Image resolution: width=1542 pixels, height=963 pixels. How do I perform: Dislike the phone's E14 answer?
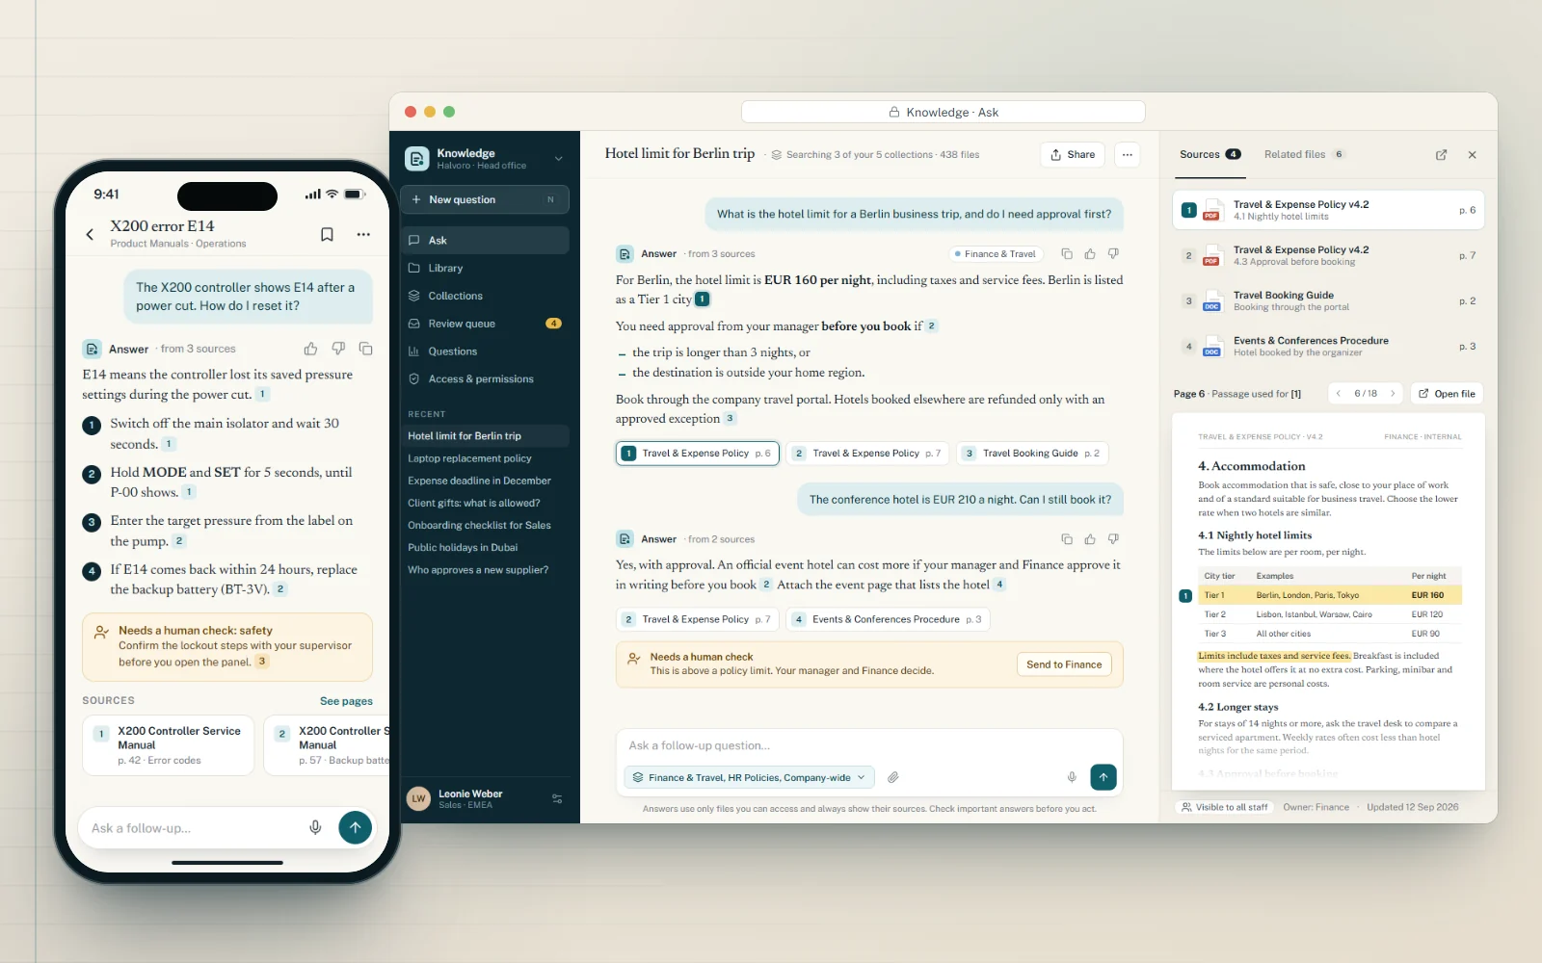(x=338, y=349)
